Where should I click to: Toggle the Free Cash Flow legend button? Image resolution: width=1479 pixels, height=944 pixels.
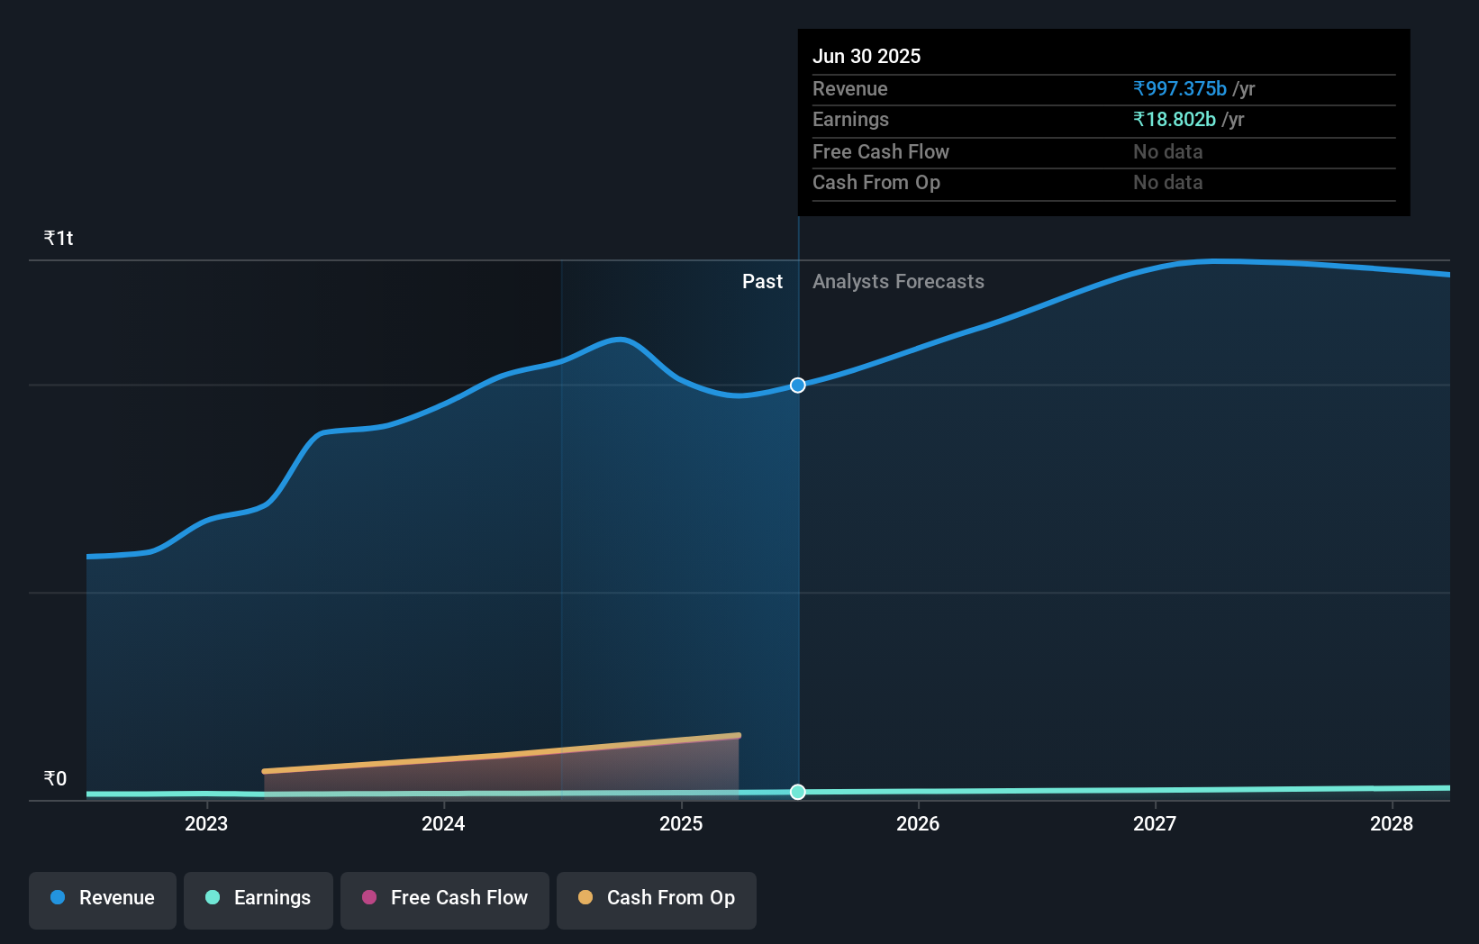point(445,900)
